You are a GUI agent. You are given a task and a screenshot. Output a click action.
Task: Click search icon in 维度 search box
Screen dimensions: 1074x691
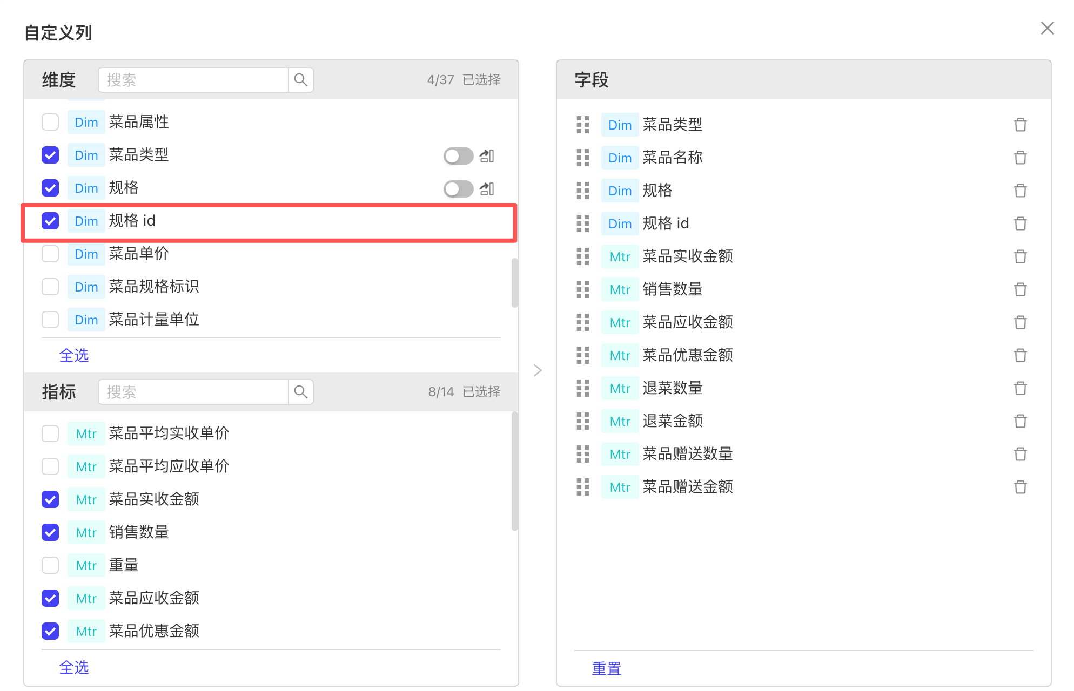click(x=300, y=80)
